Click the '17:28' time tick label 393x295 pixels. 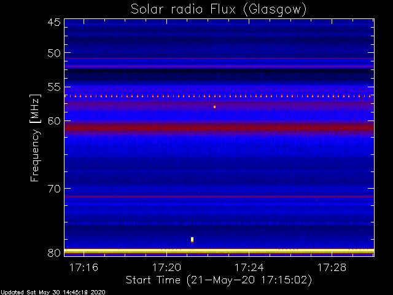[x=332, y=267]
